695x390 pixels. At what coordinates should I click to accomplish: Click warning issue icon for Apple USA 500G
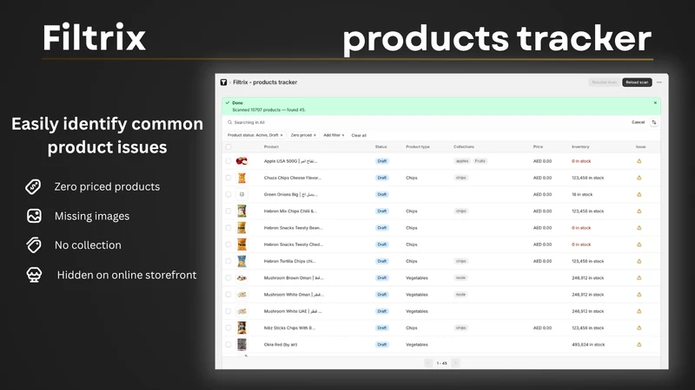click(639, 161)
